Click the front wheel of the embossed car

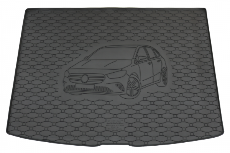tap(134, 88)
